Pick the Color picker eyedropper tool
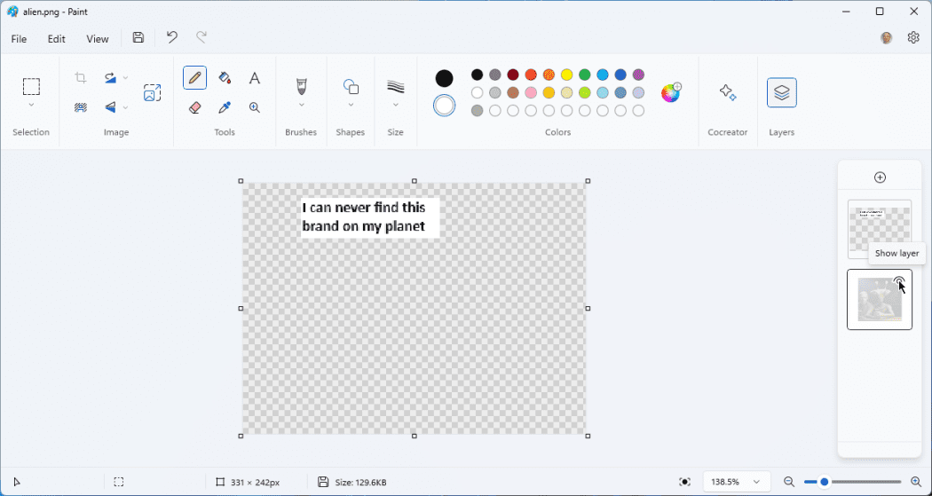 click(225, 107)
